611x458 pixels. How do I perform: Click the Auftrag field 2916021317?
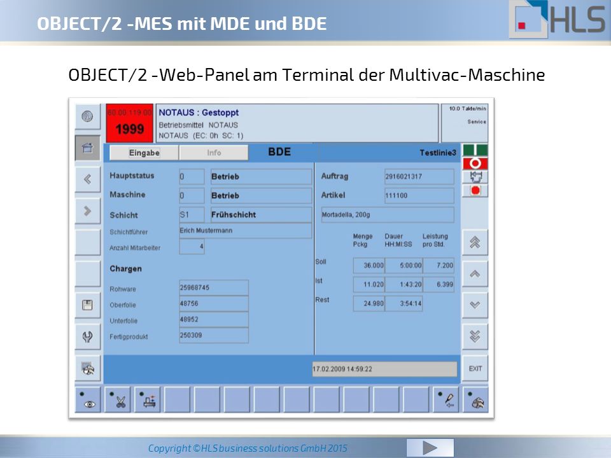(419, 176)
